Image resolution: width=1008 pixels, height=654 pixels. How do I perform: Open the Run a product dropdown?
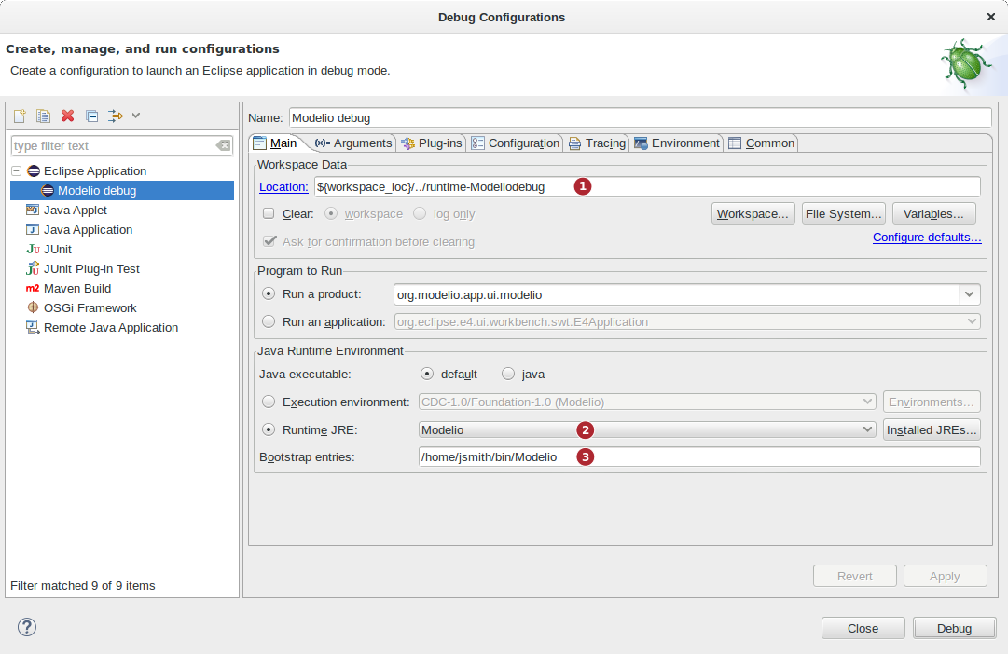coord(969,294)
